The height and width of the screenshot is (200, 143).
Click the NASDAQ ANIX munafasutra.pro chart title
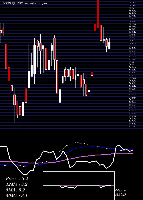point(25,3)
